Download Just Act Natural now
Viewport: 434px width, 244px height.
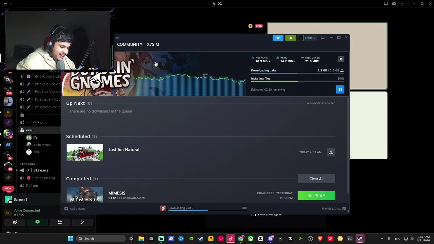(331, 152)
